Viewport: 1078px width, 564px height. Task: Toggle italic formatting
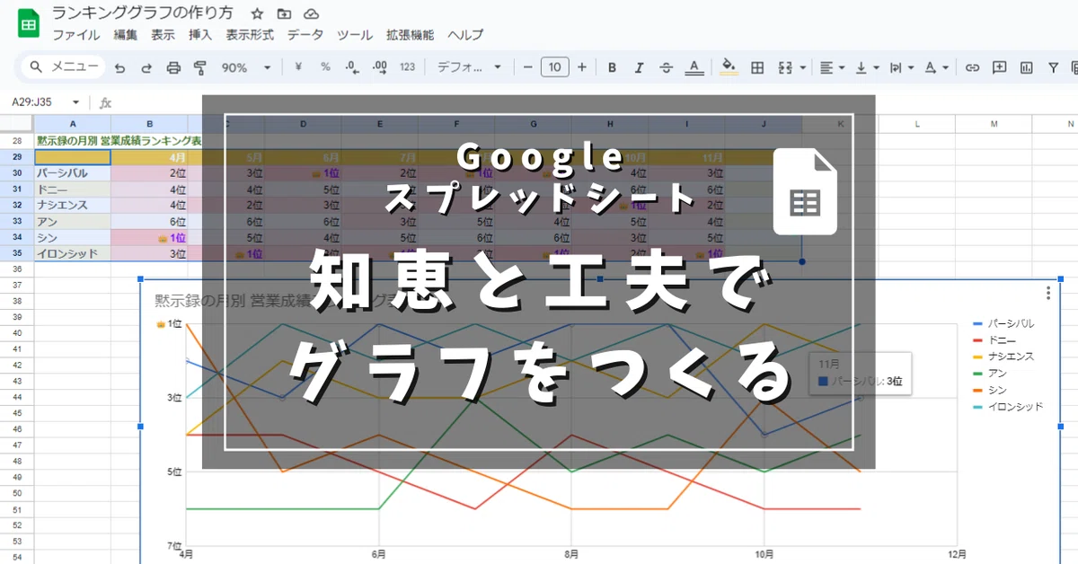tap(640, 67)
